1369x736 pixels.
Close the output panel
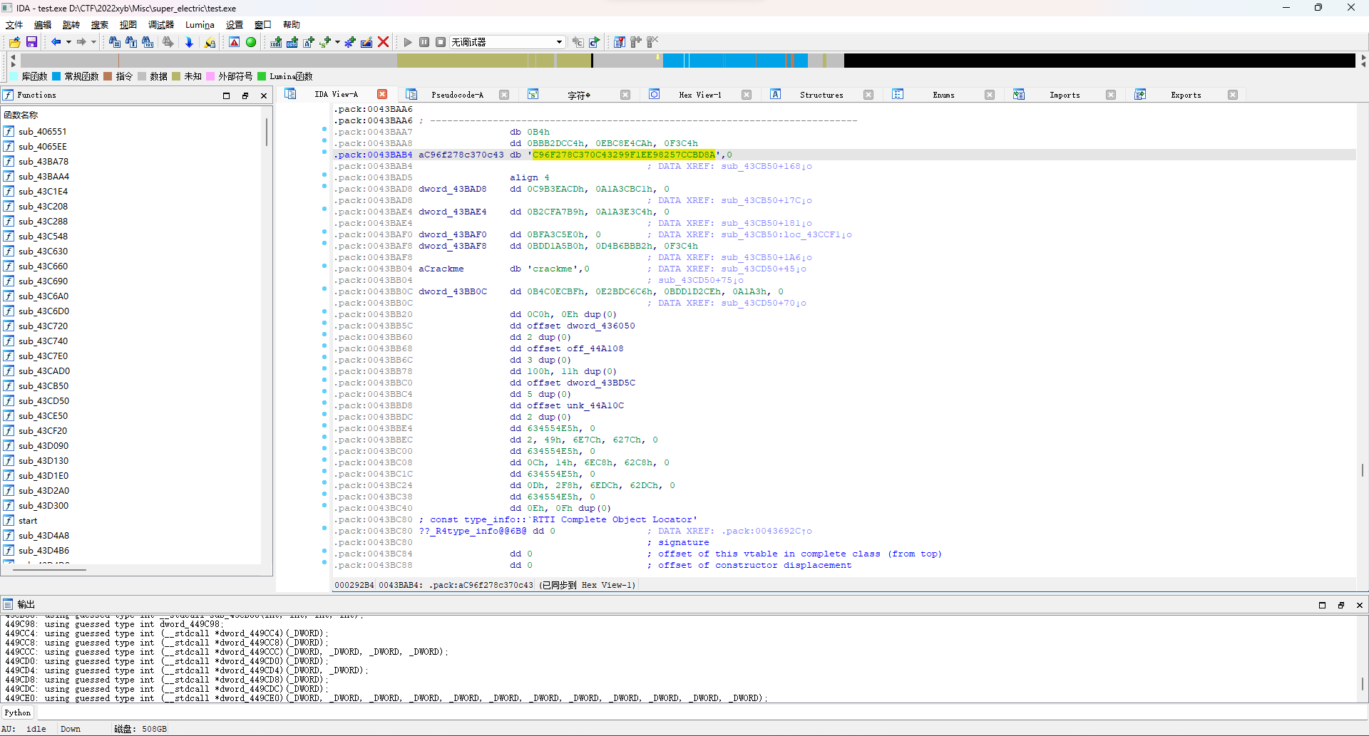click(x=1360, y=605)
